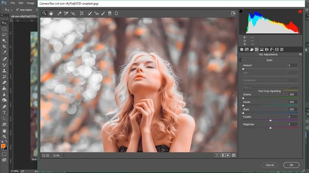Toggle full screen mode in Camera Raw

[233, 13]
